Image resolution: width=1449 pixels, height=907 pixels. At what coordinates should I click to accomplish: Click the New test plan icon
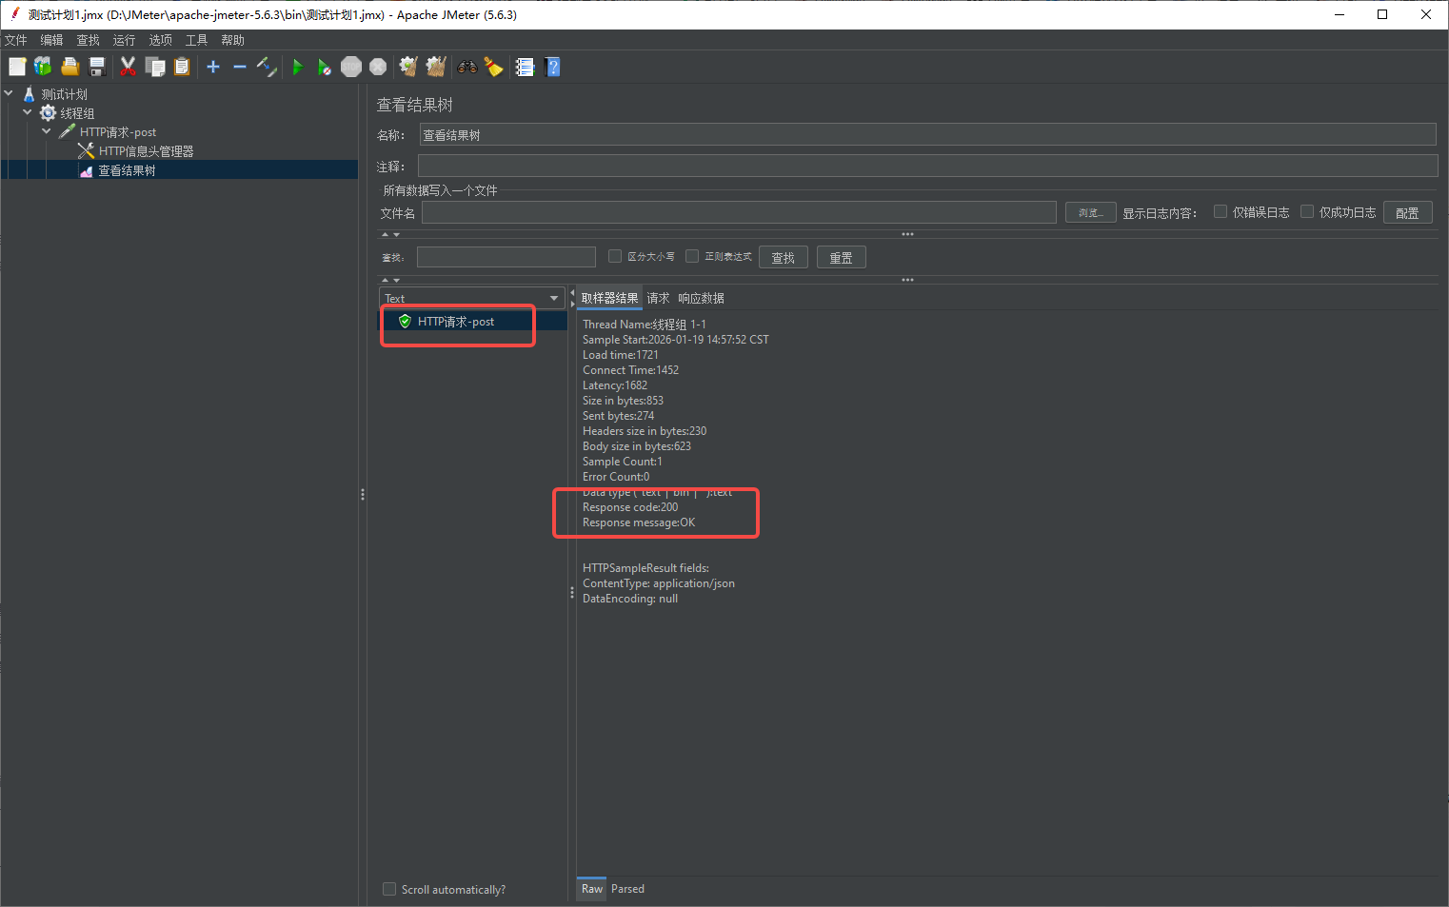17,67
